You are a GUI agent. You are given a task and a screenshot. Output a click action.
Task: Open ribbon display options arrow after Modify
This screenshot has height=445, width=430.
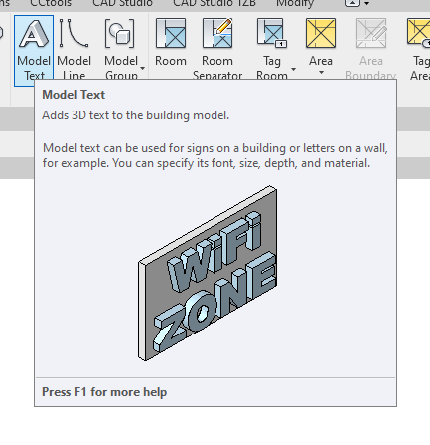[366, 3]
